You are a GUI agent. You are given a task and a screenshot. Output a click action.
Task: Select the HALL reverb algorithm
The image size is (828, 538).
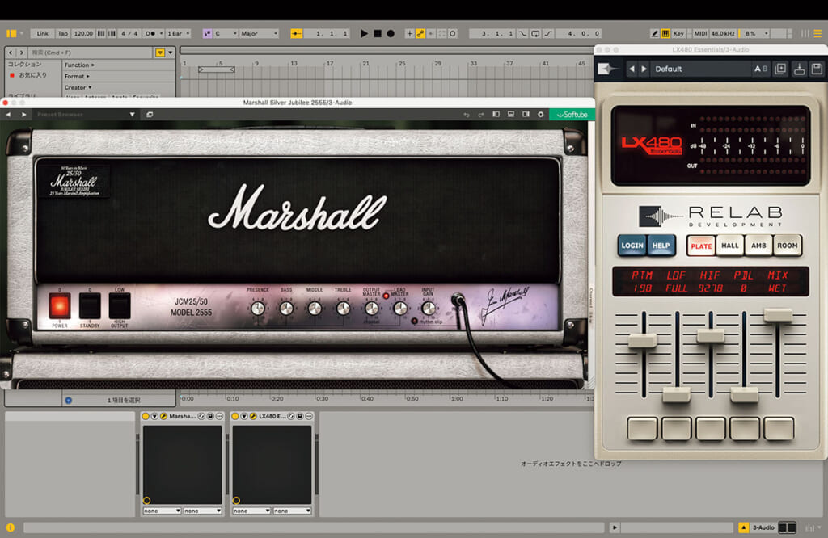click(x=730, y=246)
